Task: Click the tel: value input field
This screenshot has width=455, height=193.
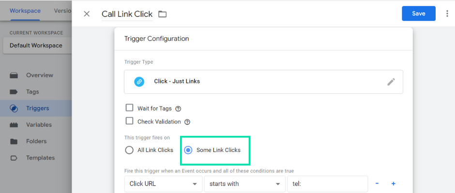Action: coord(328,184)
